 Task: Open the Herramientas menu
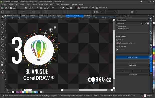tap(65, 4)
